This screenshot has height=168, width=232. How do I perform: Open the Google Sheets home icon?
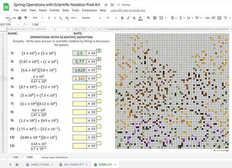click(6, 7)
